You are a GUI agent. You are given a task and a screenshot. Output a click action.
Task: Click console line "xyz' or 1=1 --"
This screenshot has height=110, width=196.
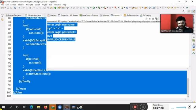[x=55, y=28]
